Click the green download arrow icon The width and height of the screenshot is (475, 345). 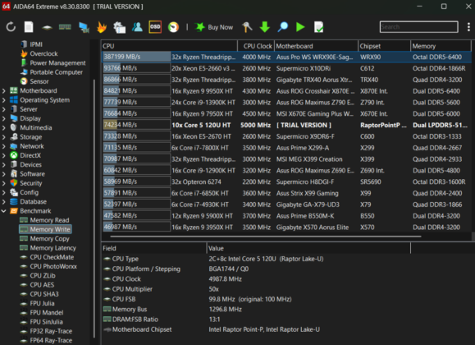(265, 27)
